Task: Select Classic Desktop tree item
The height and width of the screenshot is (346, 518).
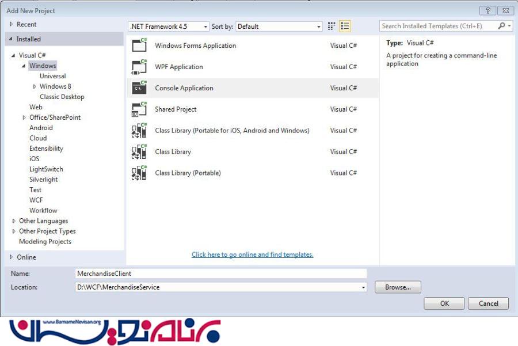Action: [62, 97]
